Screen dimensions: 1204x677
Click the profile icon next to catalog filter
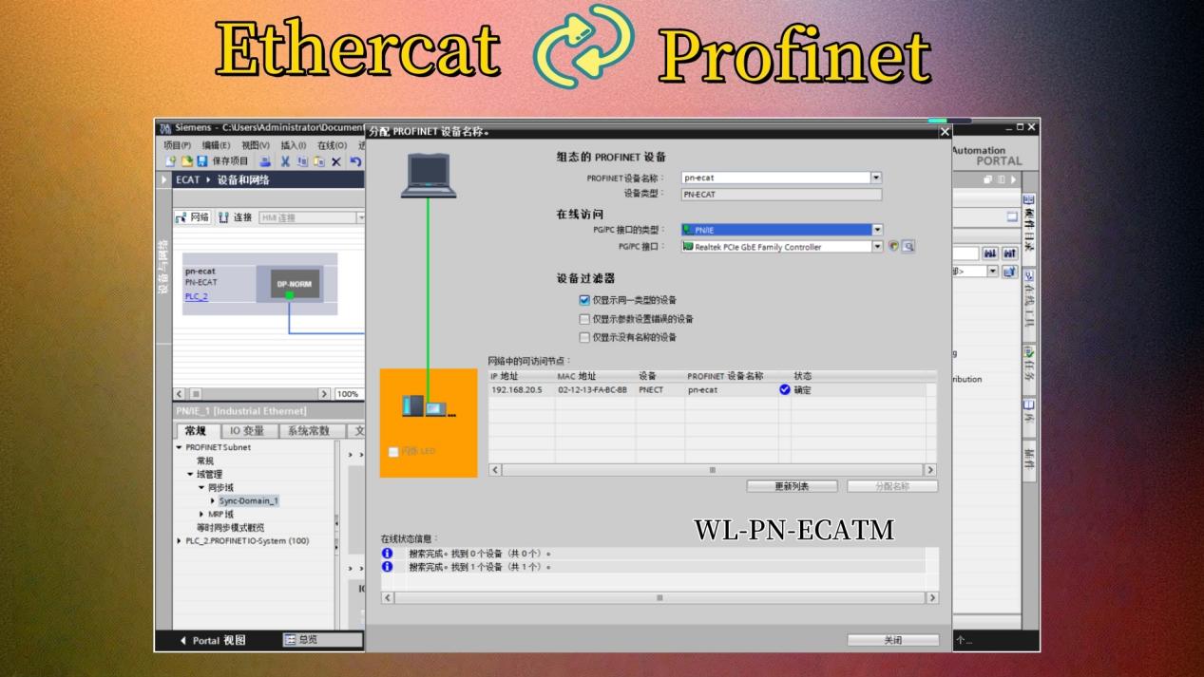(1009, 272)
